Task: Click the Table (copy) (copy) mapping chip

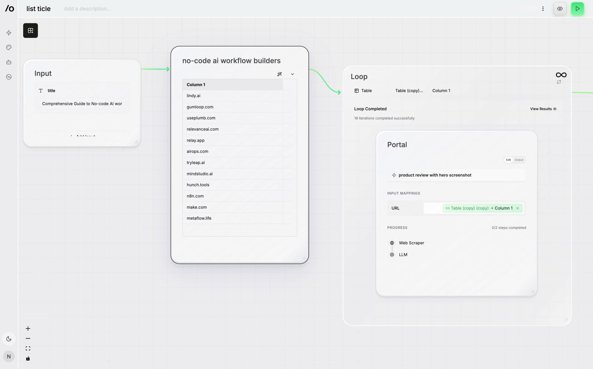Action: (x=483, y=208)
